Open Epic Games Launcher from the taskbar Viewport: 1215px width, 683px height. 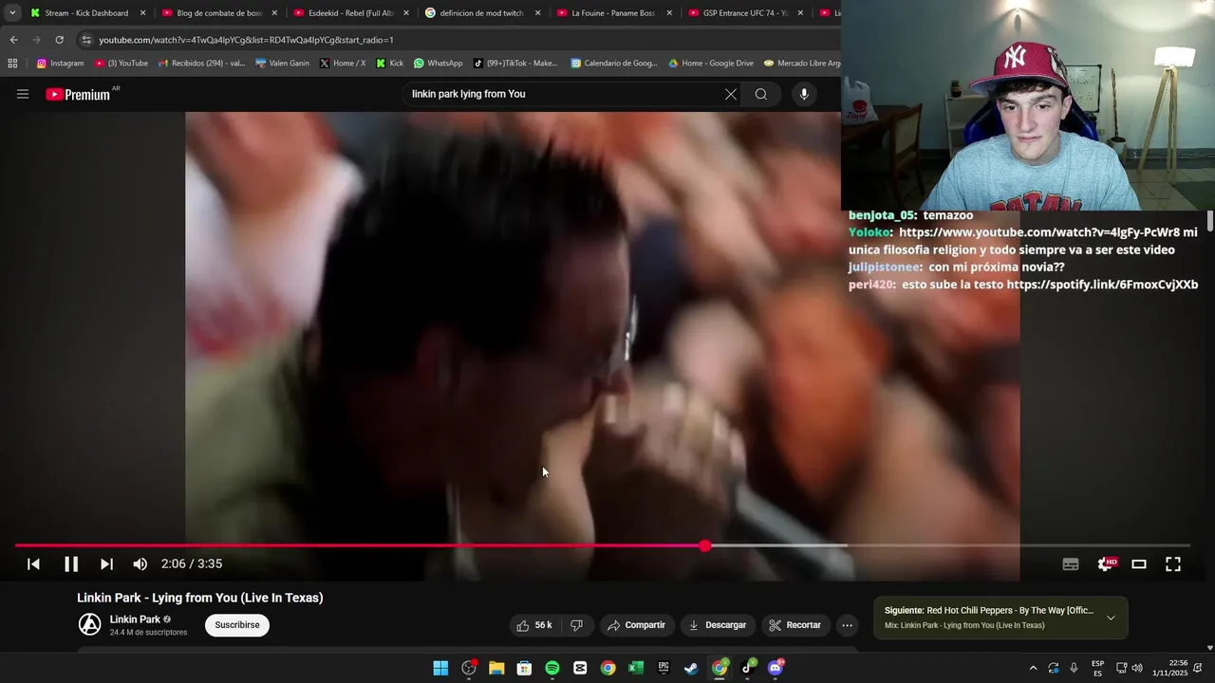(x=664, y=668)
